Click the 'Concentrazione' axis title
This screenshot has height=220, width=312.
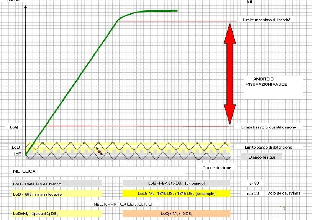216,168
